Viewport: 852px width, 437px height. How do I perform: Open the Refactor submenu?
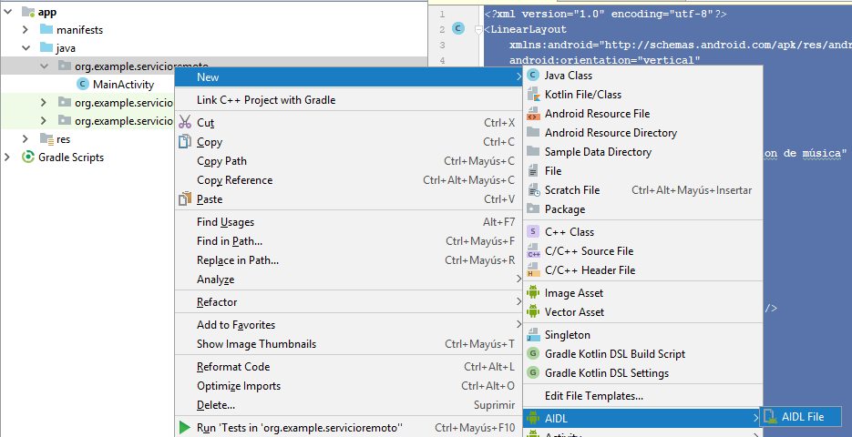point(217,302)
